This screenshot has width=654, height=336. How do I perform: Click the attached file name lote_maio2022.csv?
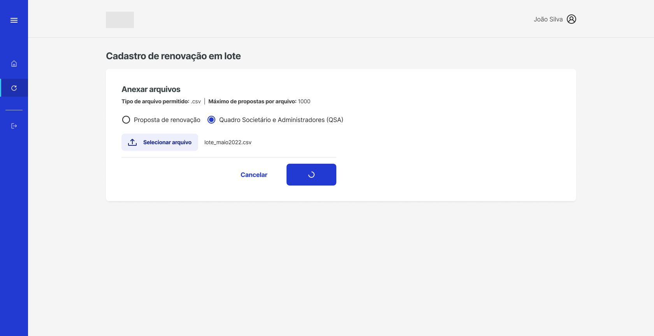click(228, 142)
